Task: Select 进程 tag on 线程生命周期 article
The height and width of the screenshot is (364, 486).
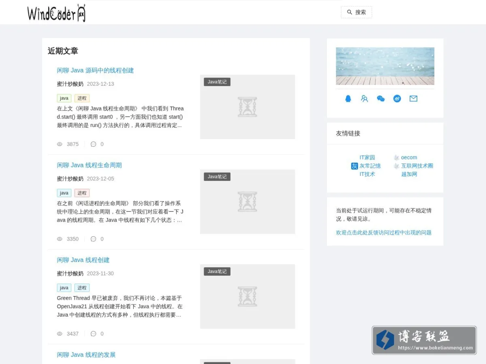Action: [82, 193]
